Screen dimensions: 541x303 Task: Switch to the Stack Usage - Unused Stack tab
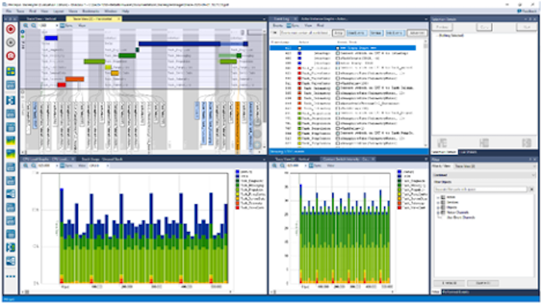click(102, 159)
